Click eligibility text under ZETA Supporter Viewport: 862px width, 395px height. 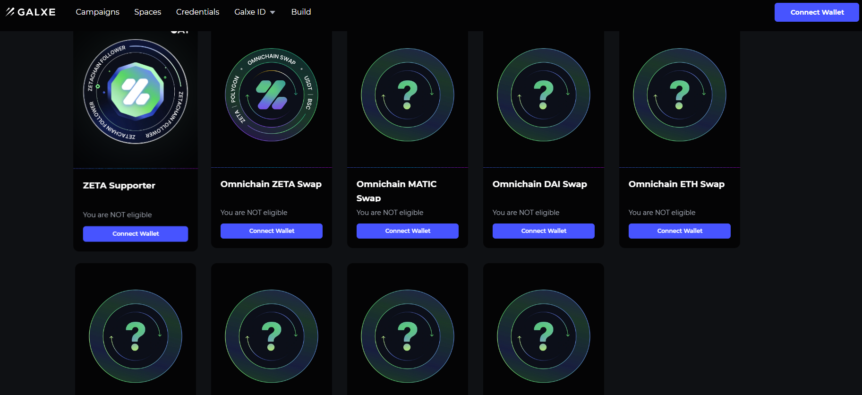(118, 215)
